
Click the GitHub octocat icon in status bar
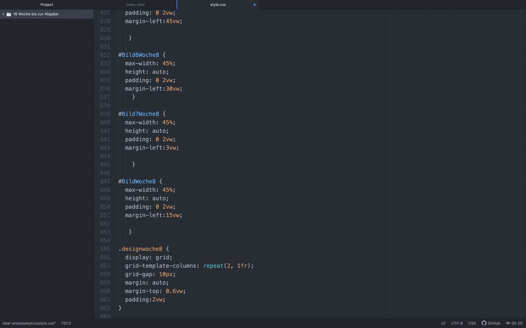(x=484, y=323)
